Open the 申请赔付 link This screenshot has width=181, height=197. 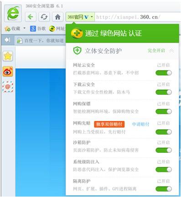(x=140, y=124)
